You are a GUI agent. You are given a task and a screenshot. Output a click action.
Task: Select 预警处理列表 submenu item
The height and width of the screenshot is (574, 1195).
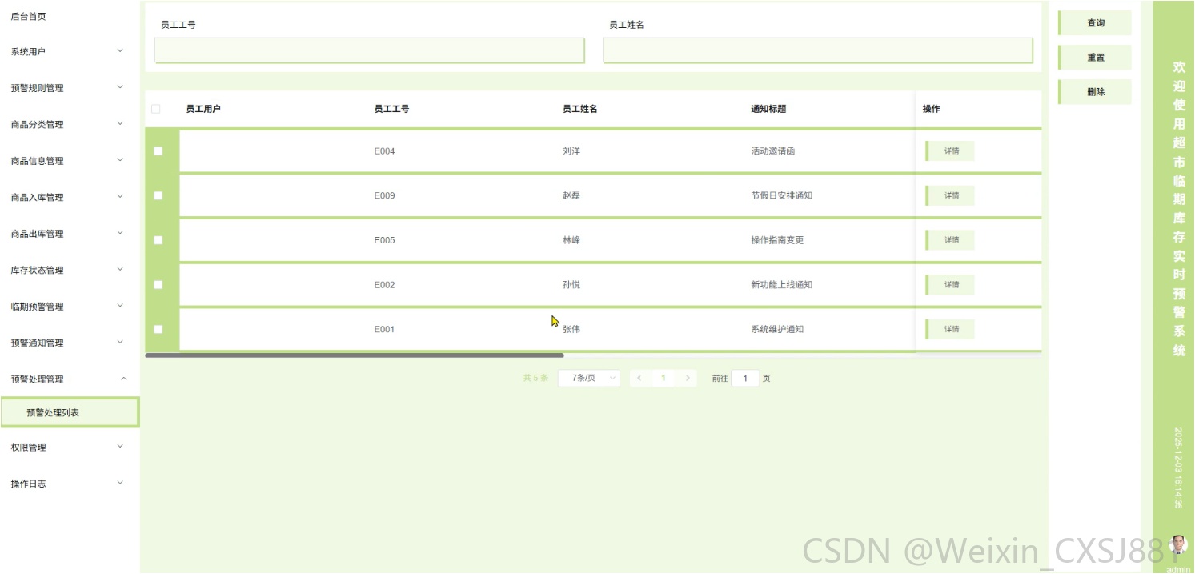coord(70,413)
